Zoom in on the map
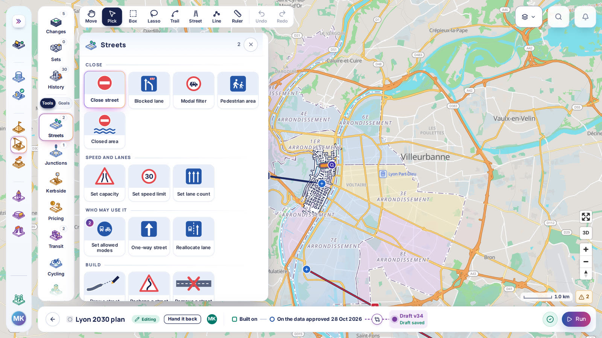 point(586,249)
